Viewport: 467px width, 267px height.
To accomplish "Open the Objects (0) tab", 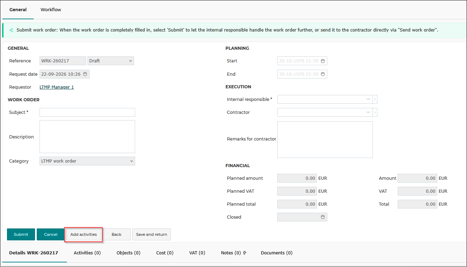I will pos(128,253).
